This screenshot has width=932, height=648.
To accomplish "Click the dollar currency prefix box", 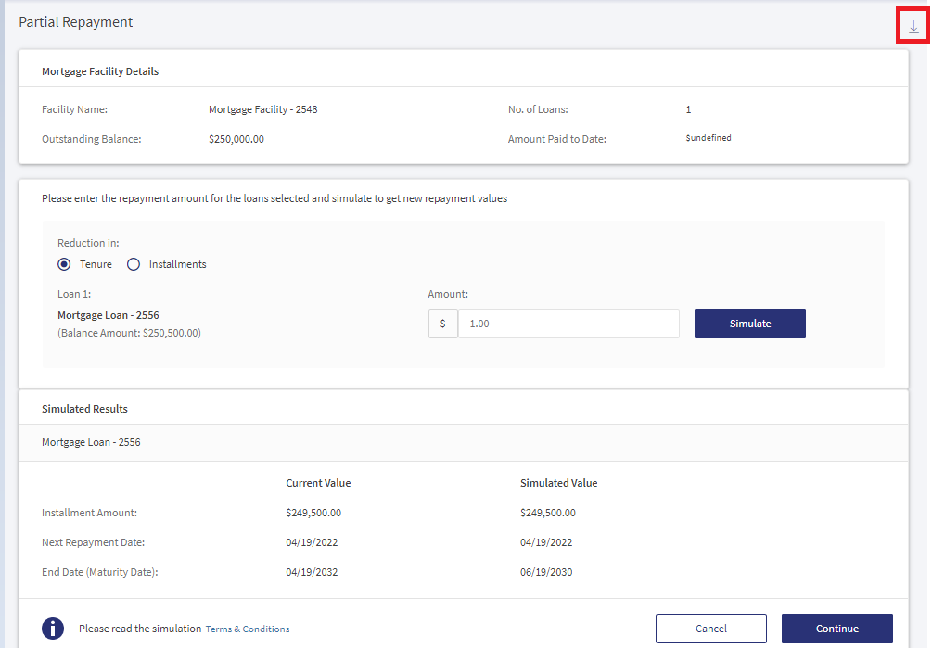I will pyautogui.click(x=443, y=324).
